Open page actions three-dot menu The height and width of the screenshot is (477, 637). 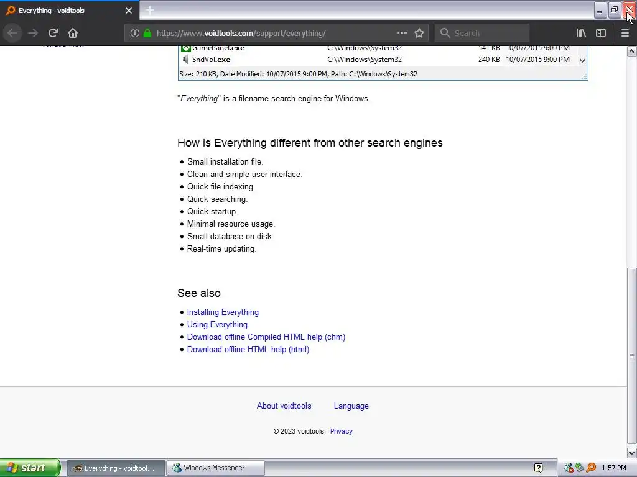401,34
